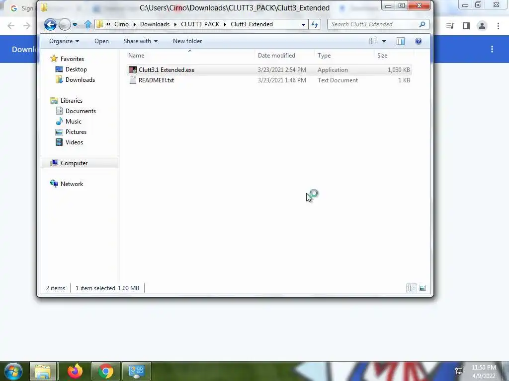509x381 pixels.
Task: Click the network tray icon
Action: point(459,371)
